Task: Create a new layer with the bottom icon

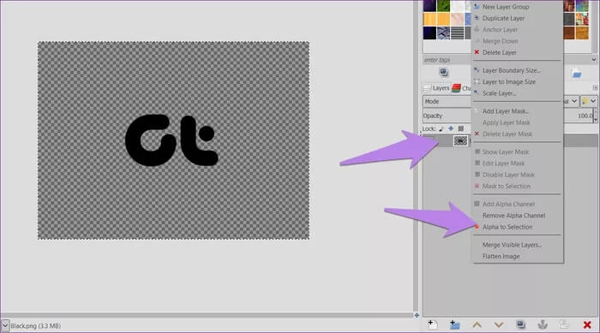Action: coord(432,324)
